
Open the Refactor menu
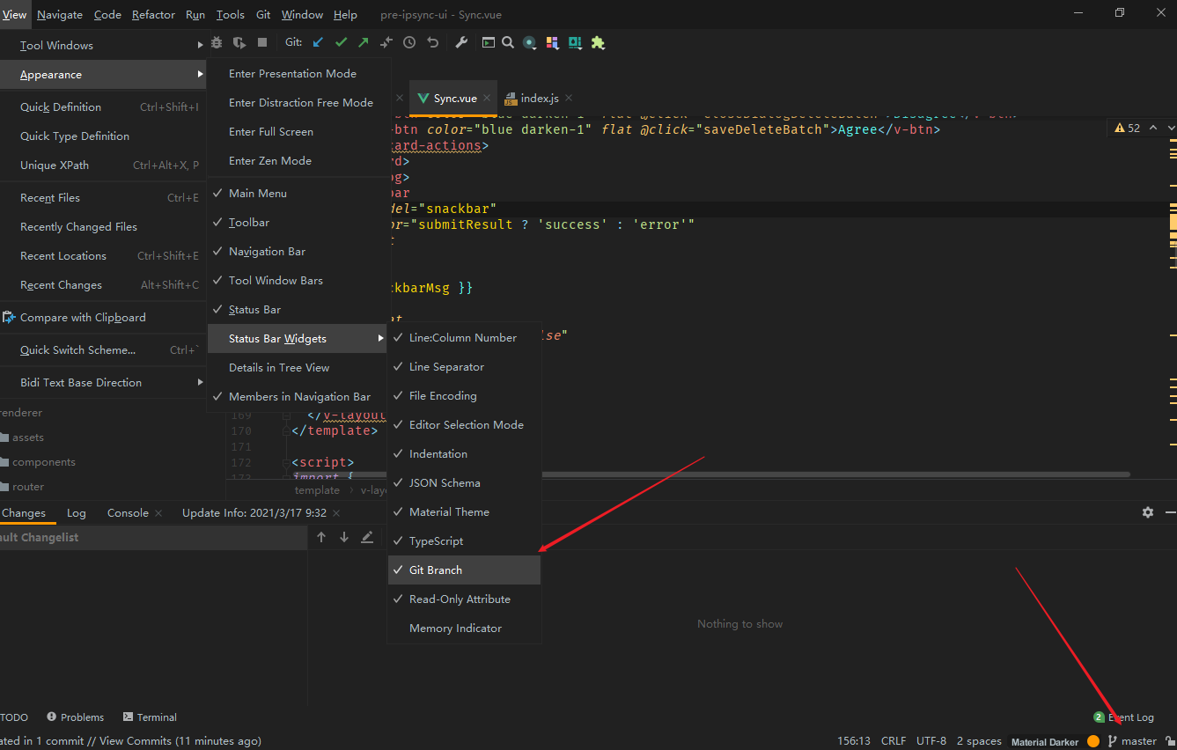(153, 15)
